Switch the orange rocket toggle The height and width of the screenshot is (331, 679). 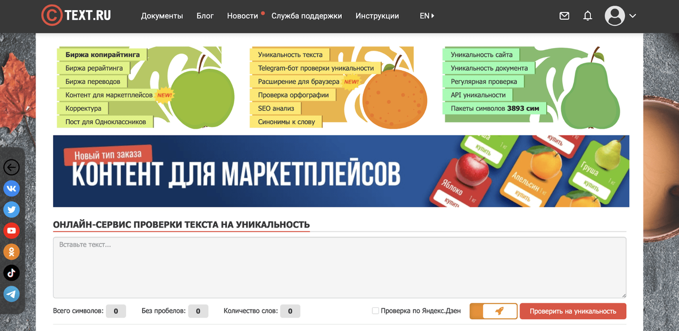(493, 311)
